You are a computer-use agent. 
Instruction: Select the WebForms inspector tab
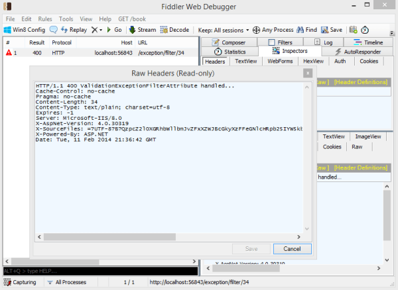point(280,62)
